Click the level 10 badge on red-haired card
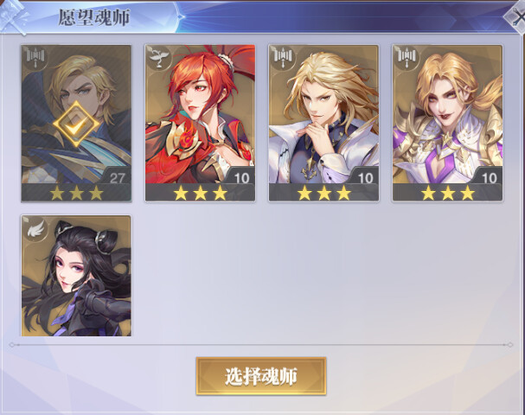 (241, 178)
